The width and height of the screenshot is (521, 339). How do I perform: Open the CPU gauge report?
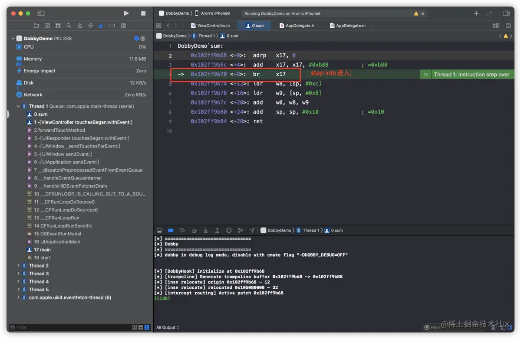81,47
